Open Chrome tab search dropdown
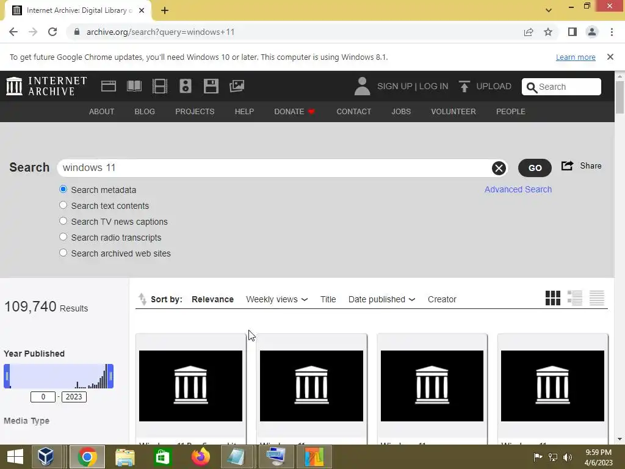Screen dimensions: 625x469 (549, 10)
